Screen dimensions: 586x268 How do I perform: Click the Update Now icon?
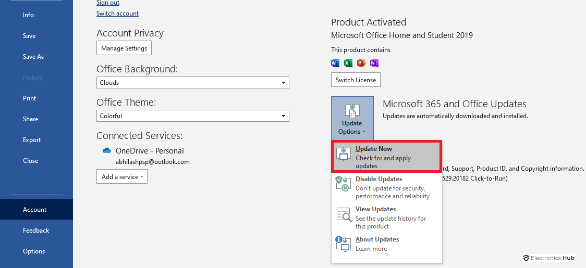(x=344, y=155)
